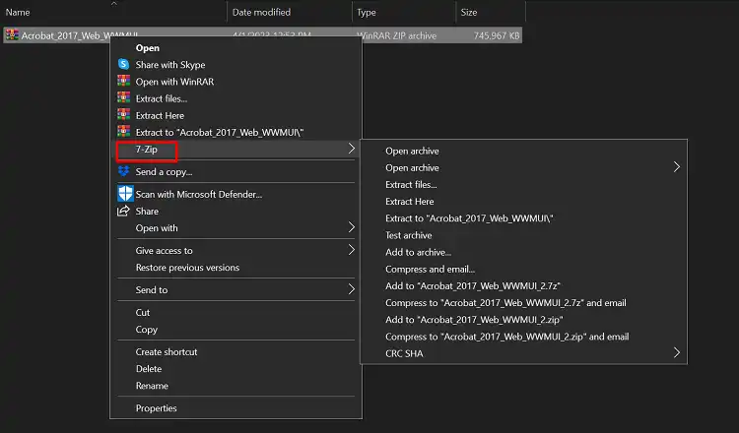The image size is (739, 433).
Task: Click the WinRAR ZIP archive type cell
Action: click(396, 35)
